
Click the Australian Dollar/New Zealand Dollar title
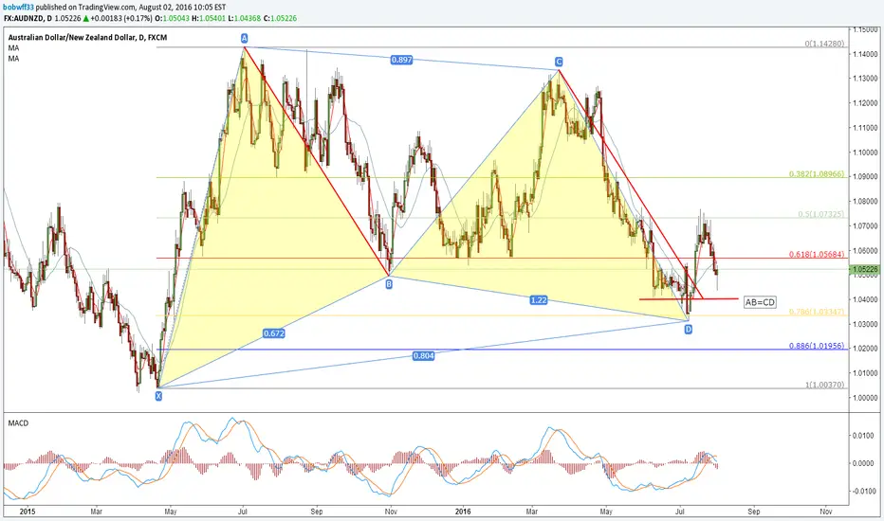(87, 37)
